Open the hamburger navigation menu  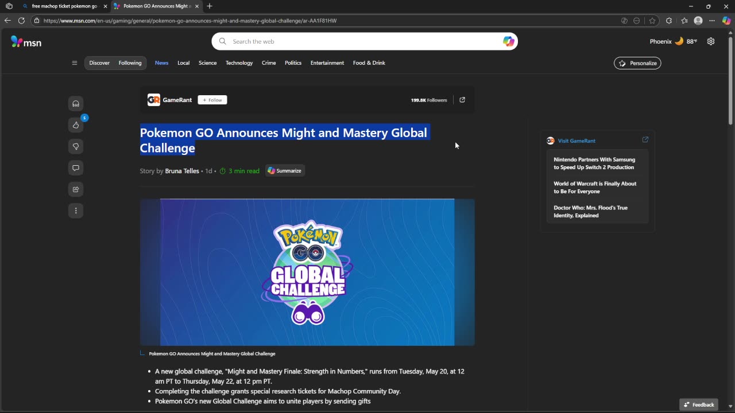(x=75, y=63)
